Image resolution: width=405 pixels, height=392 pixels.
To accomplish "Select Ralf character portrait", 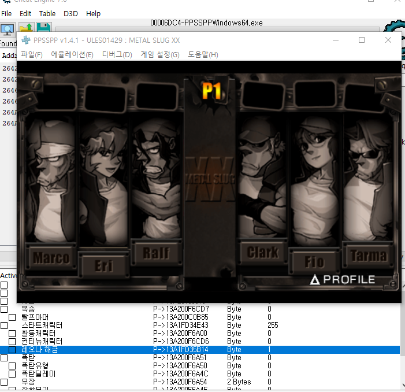I will (157, 177).
